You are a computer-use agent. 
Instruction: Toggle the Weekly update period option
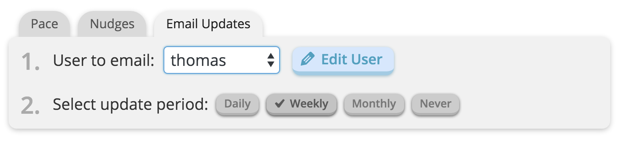click(302, 104)
